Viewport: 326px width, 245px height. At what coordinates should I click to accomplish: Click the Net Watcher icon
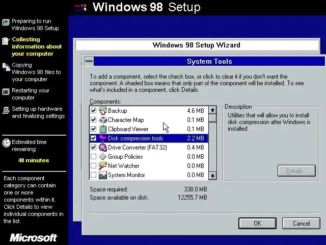(103, 165)
